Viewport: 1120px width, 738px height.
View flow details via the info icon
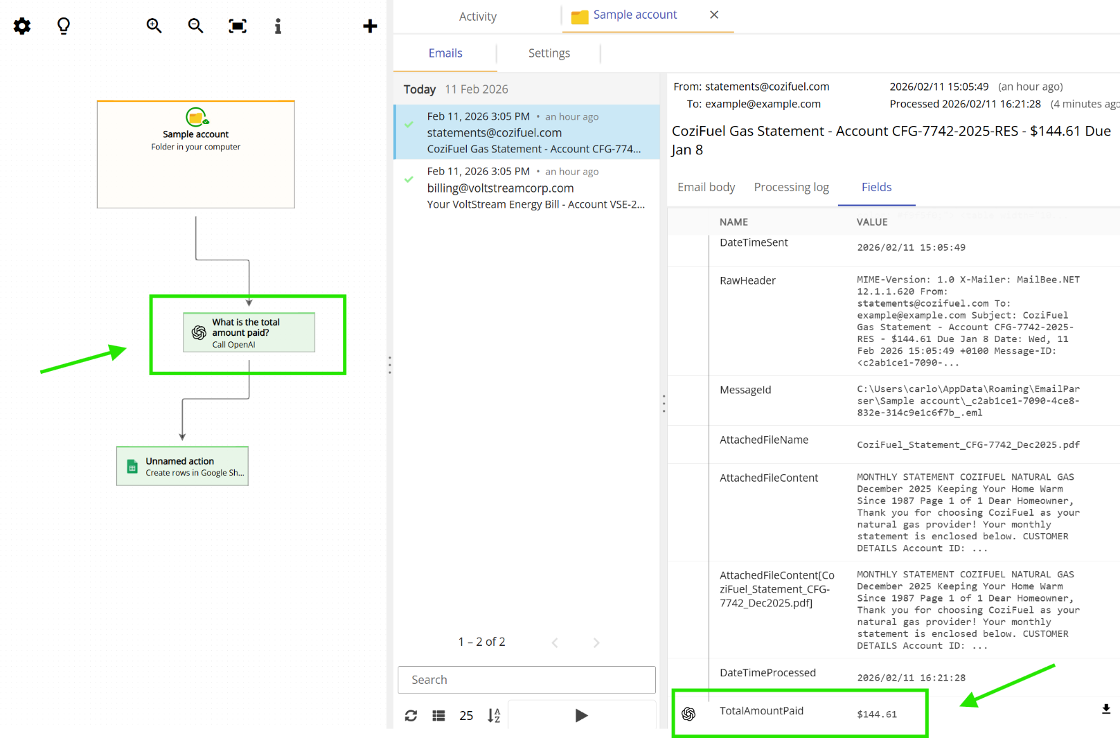coord(278,26)
